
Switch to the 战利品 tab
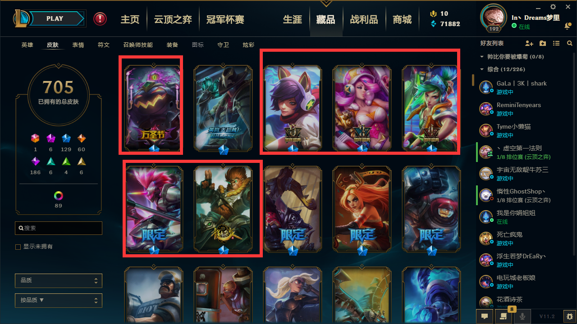(x=364, y=20)
